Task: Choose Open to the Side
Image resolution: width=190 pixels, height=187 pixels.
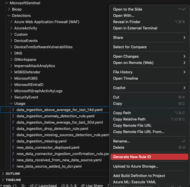Action: (x=149, y=9)
